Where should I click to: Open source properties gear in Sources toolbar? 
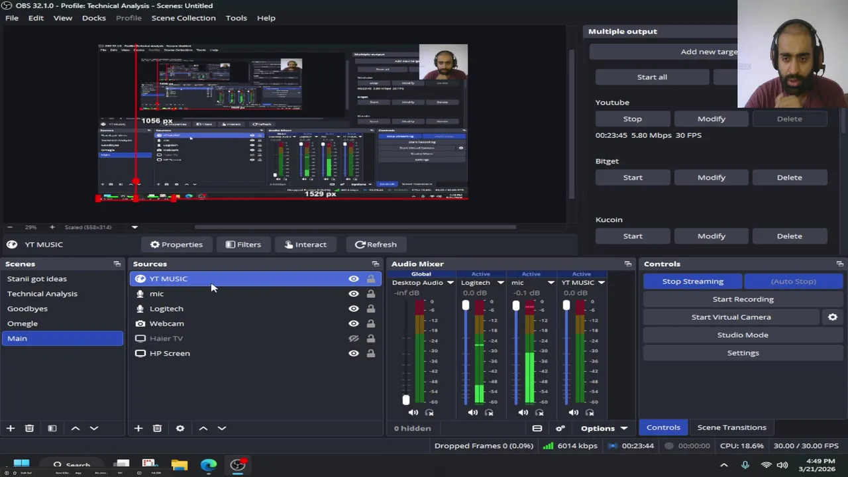point(180,429)
